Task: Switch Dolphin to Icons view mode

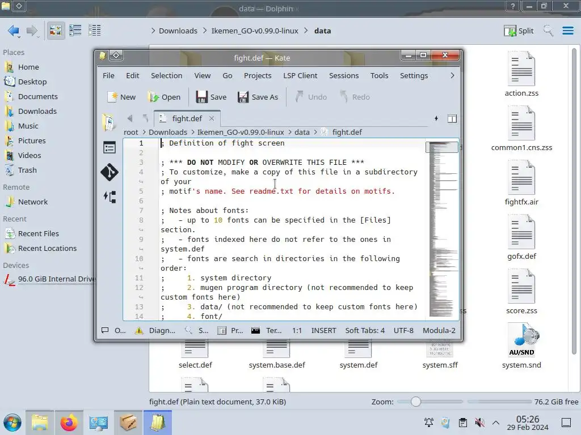Action: tap(56, 31)
